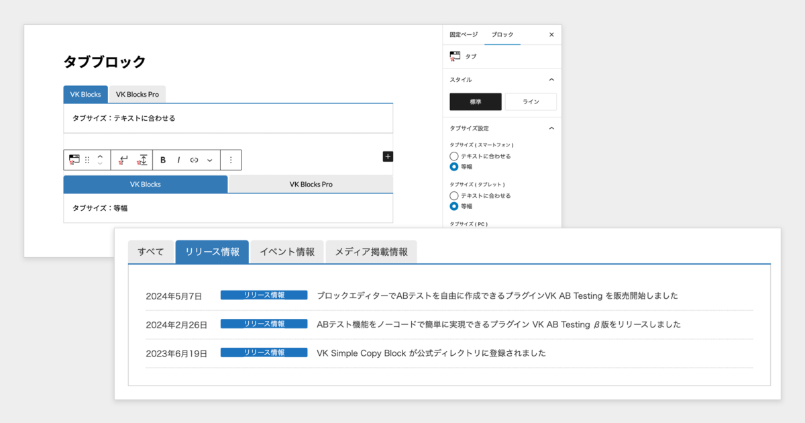Select テキストに合わせる for タブサイズ (スマートフォン)

coord(454,156)
